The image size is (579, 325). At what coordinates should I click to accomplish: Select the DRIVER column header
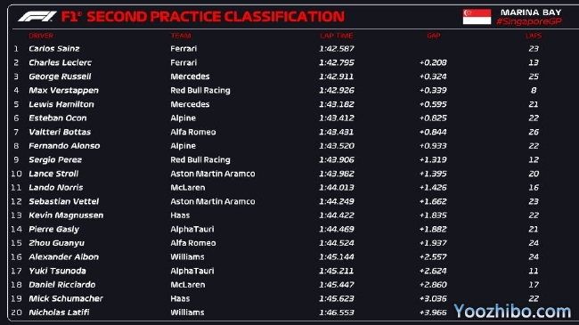(41, 36)
